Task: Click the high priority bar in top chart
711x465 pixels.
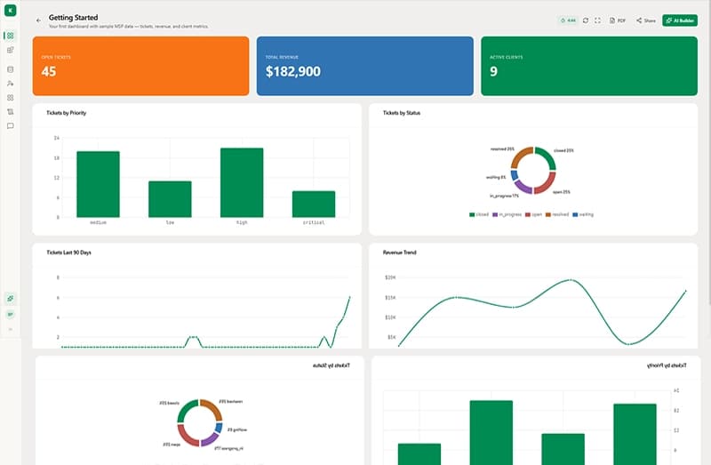Action: point(242,182)
